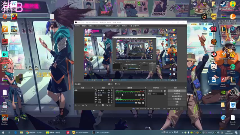
Task: Open 麦克风/Aux mixer gear options menu
Action: pyautogui.click(x=143, y=95)
